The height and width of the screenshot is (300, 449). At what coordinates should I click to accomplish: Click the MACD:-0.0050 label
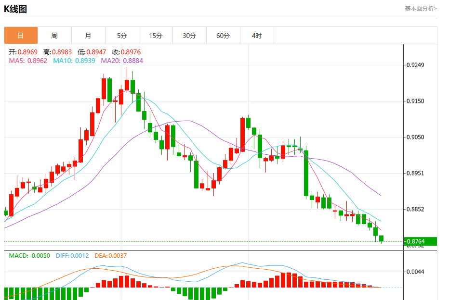point(29,255)
